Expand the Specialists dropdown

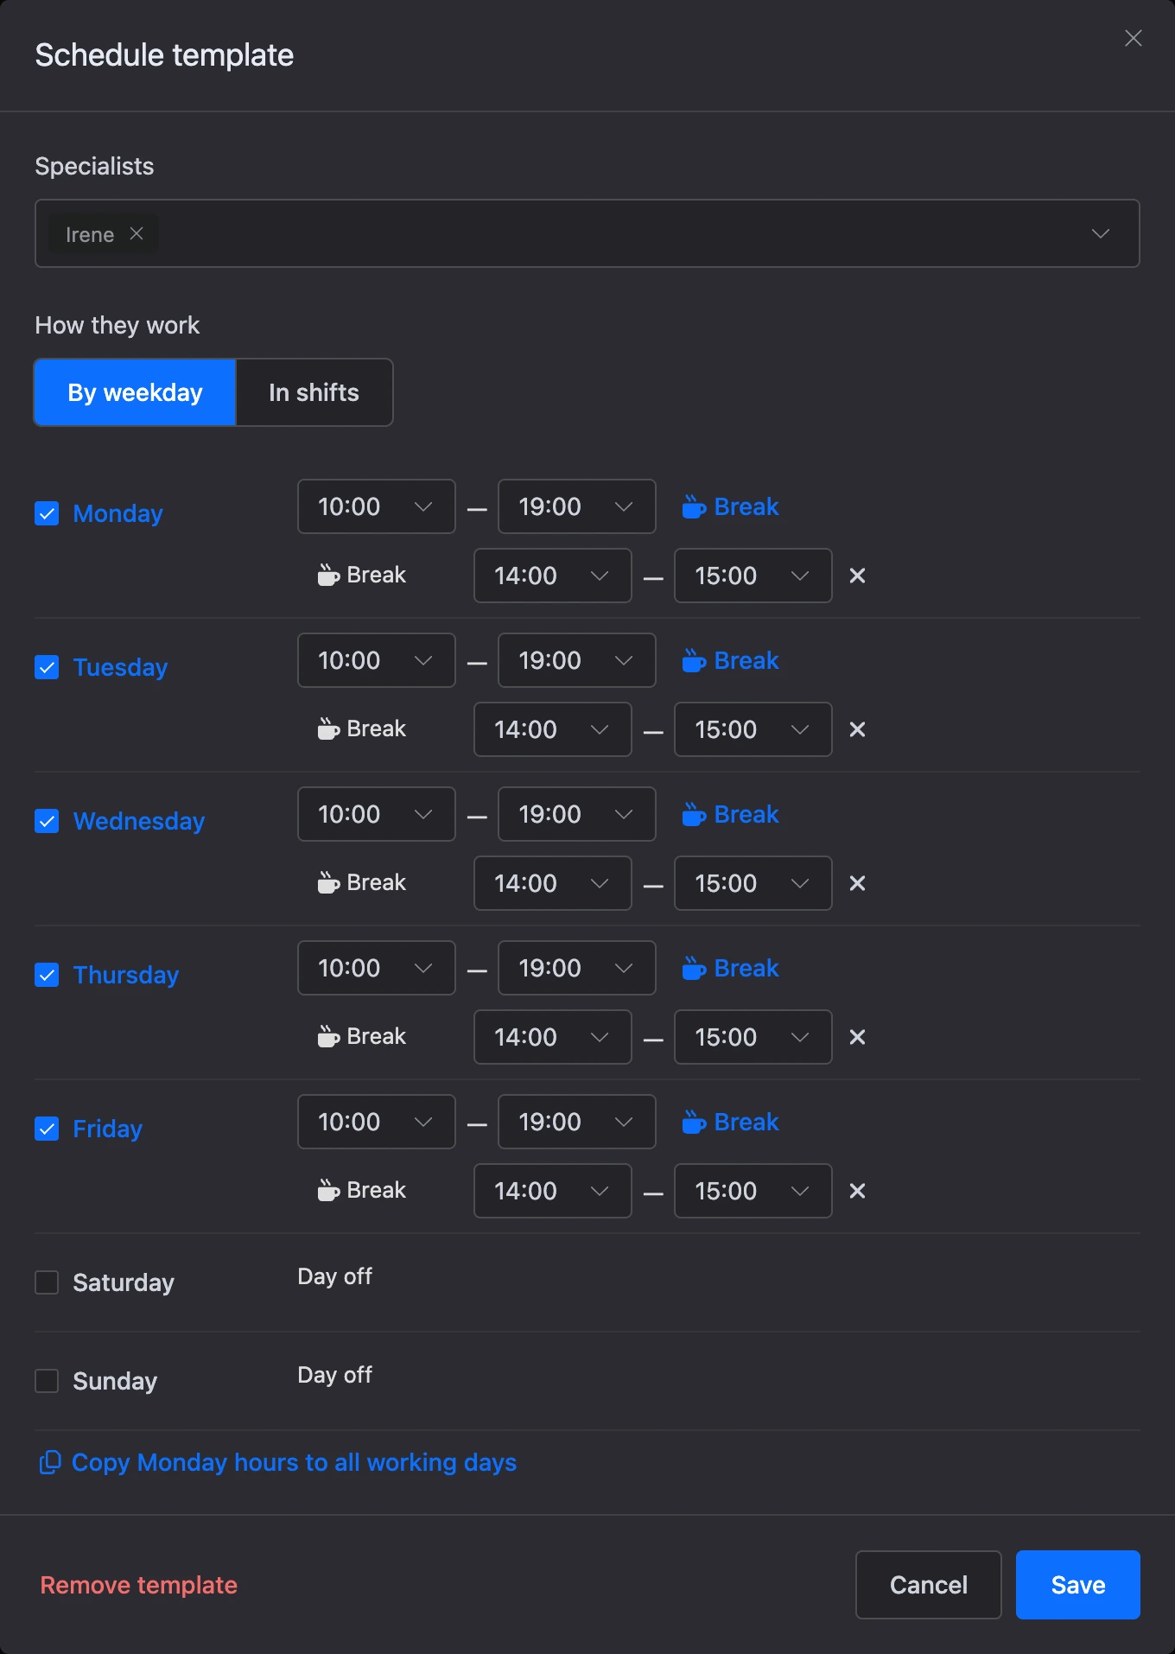(1100, 233)
